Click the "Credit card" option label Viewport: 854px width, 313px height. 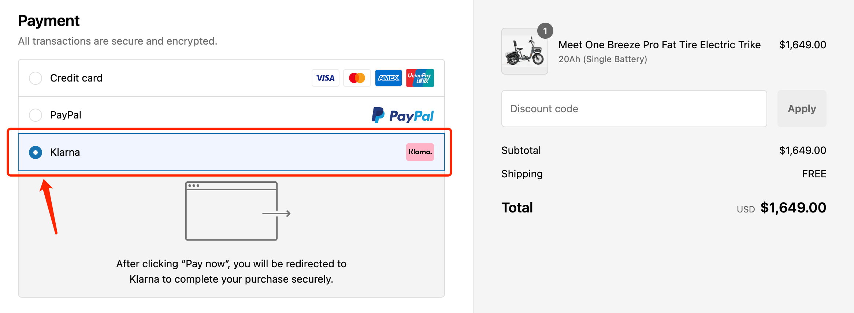(x=76, y=78)
